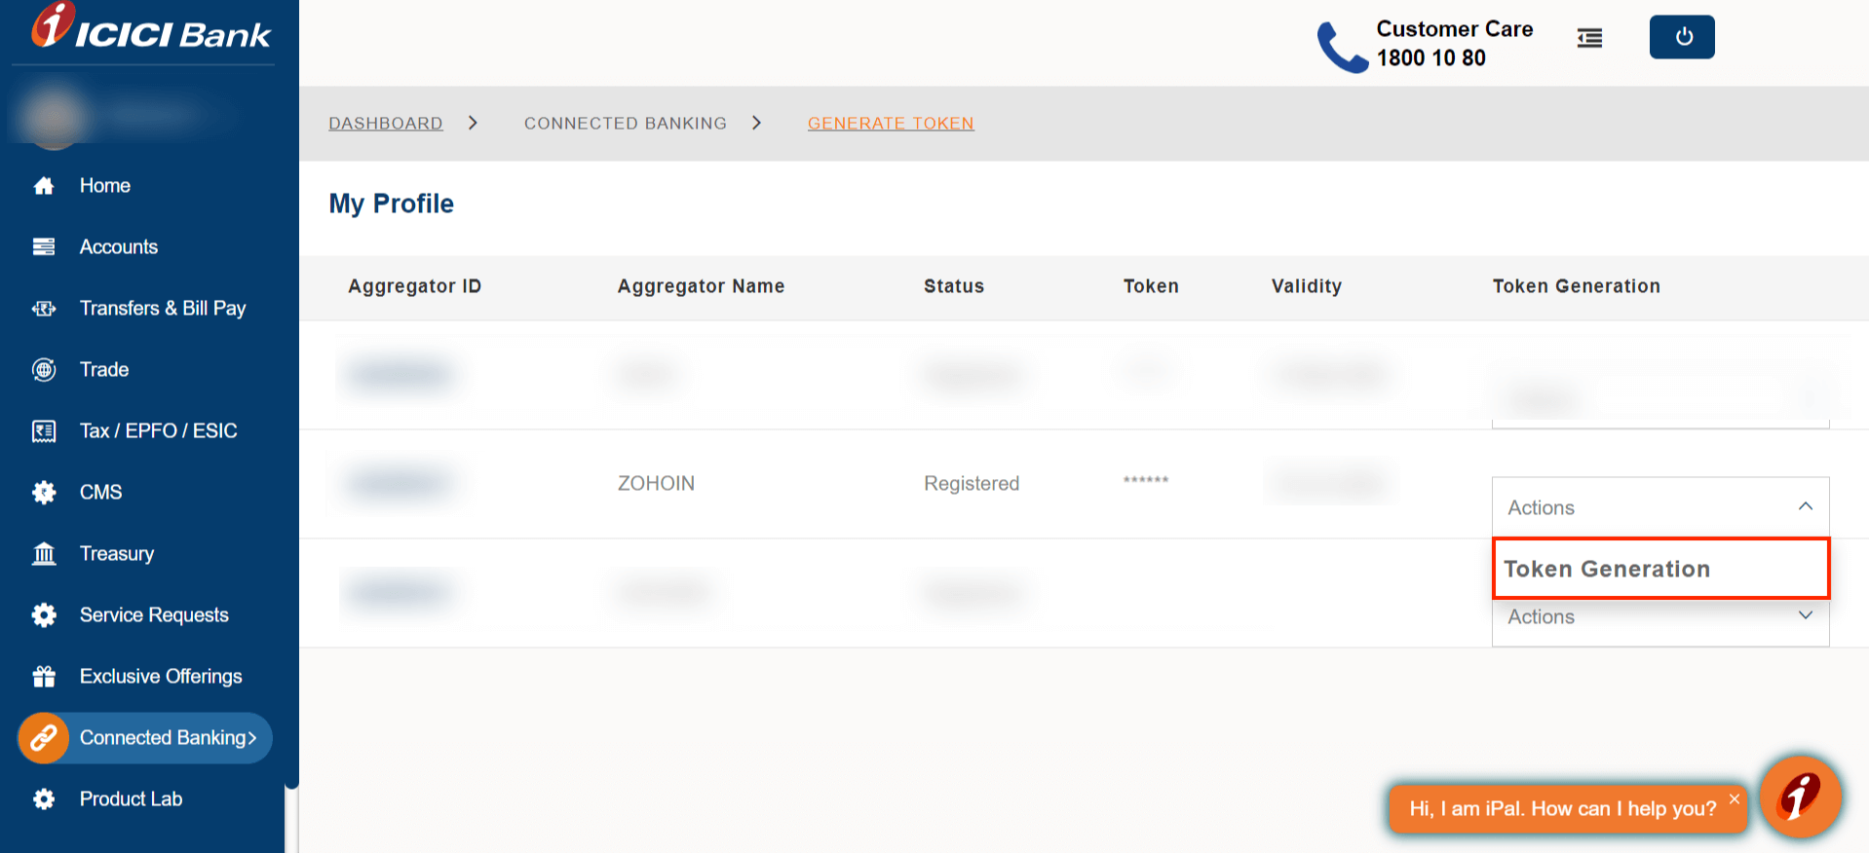Go to the DASHBOARD breadcrumb
Screen dimensions: 1869x853
[x=386, y=124]
